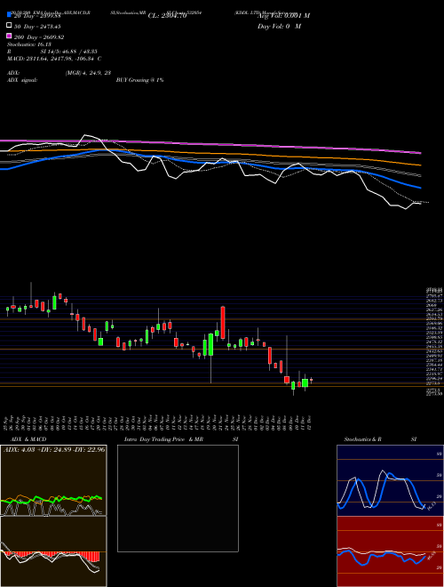Select the '200 Day - 2609.82' label
Screen dimensions: 444x587
(x=39, y=37)
